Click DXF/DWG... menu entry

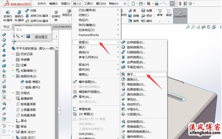coord(96,134)
